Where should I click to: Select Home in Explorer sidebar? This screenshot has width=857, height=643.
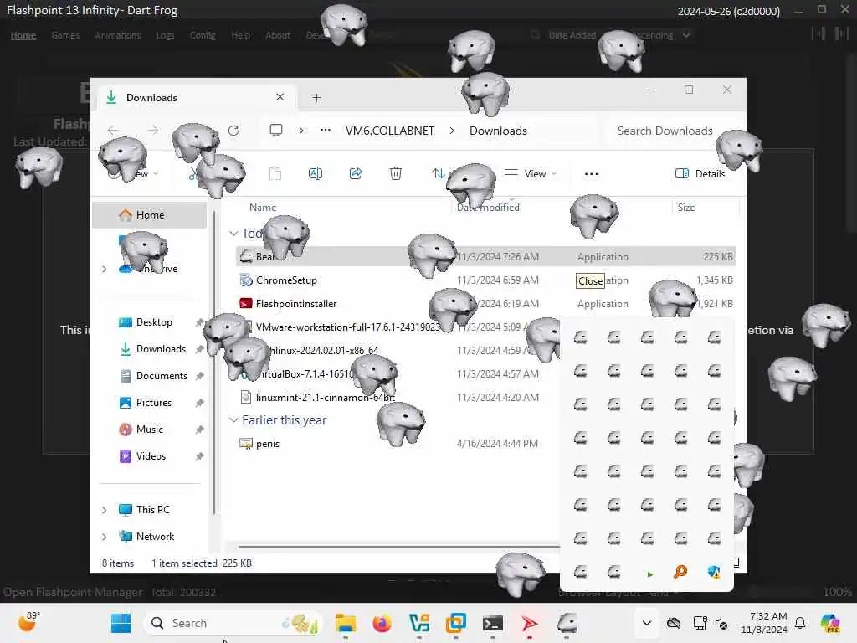click(149, 215)
